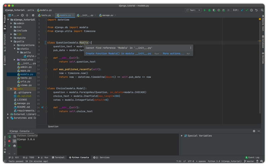Click Git update project arrow icon

point(242,10)
